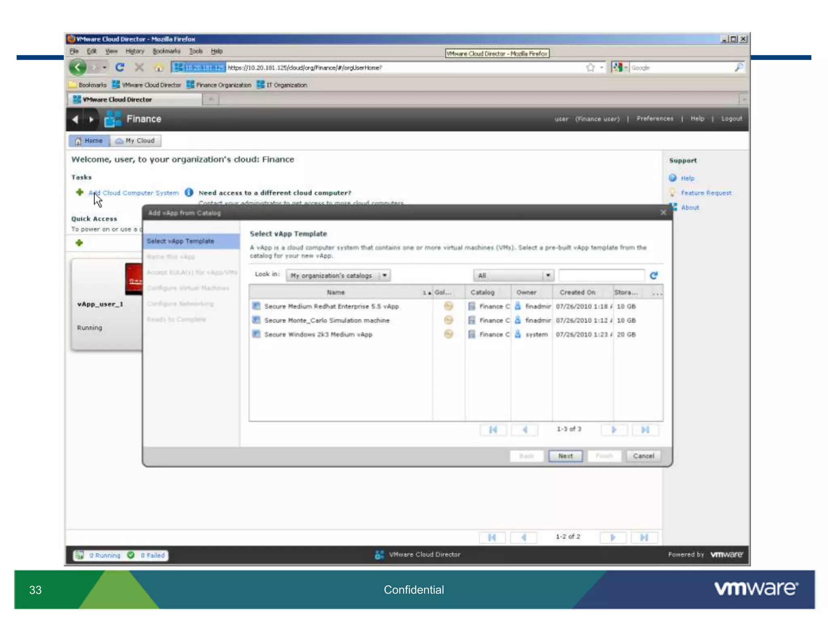Expand the 'All' filter dropdown

tap(548, 275)
